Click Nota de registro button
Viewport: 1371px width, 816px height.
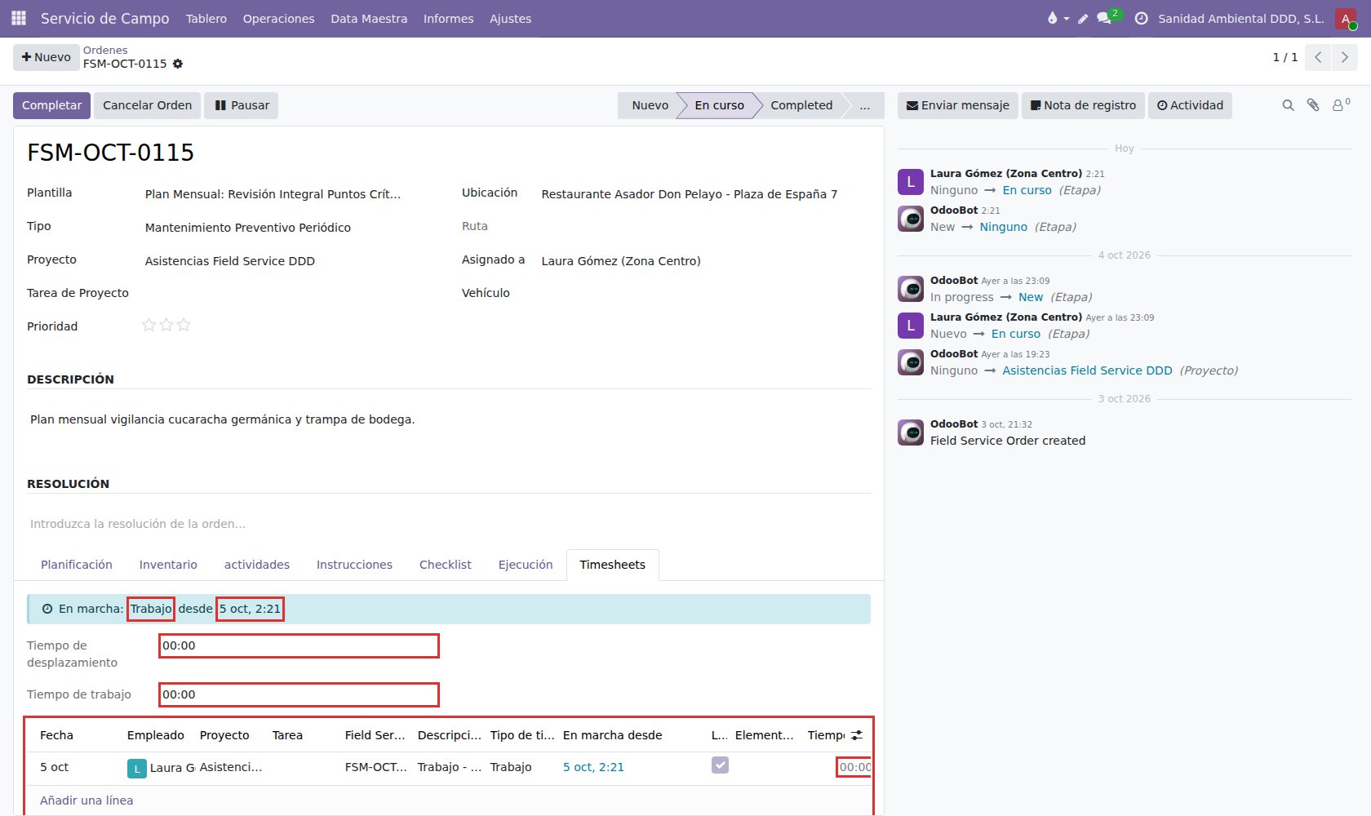coord(1083,105)
